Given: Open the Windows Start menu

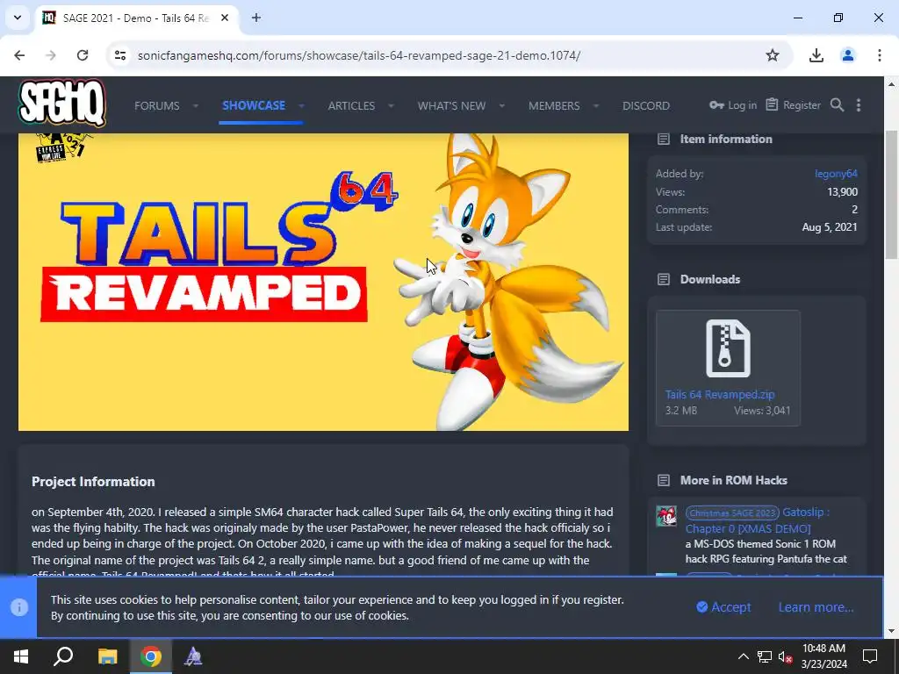Looking at the screenshot, I should point(21,656).
